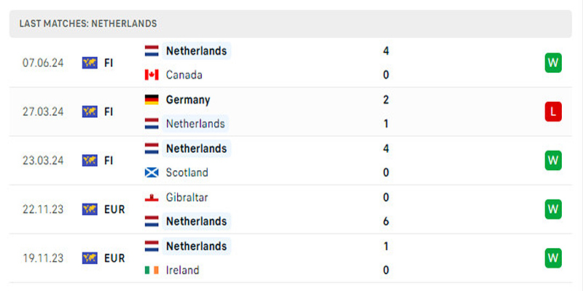Image resolution: width=583 pixels, height=291 pixels.
Task: Click the competition icon for 27.03.24 match
Action: click(x=90, y=111)
